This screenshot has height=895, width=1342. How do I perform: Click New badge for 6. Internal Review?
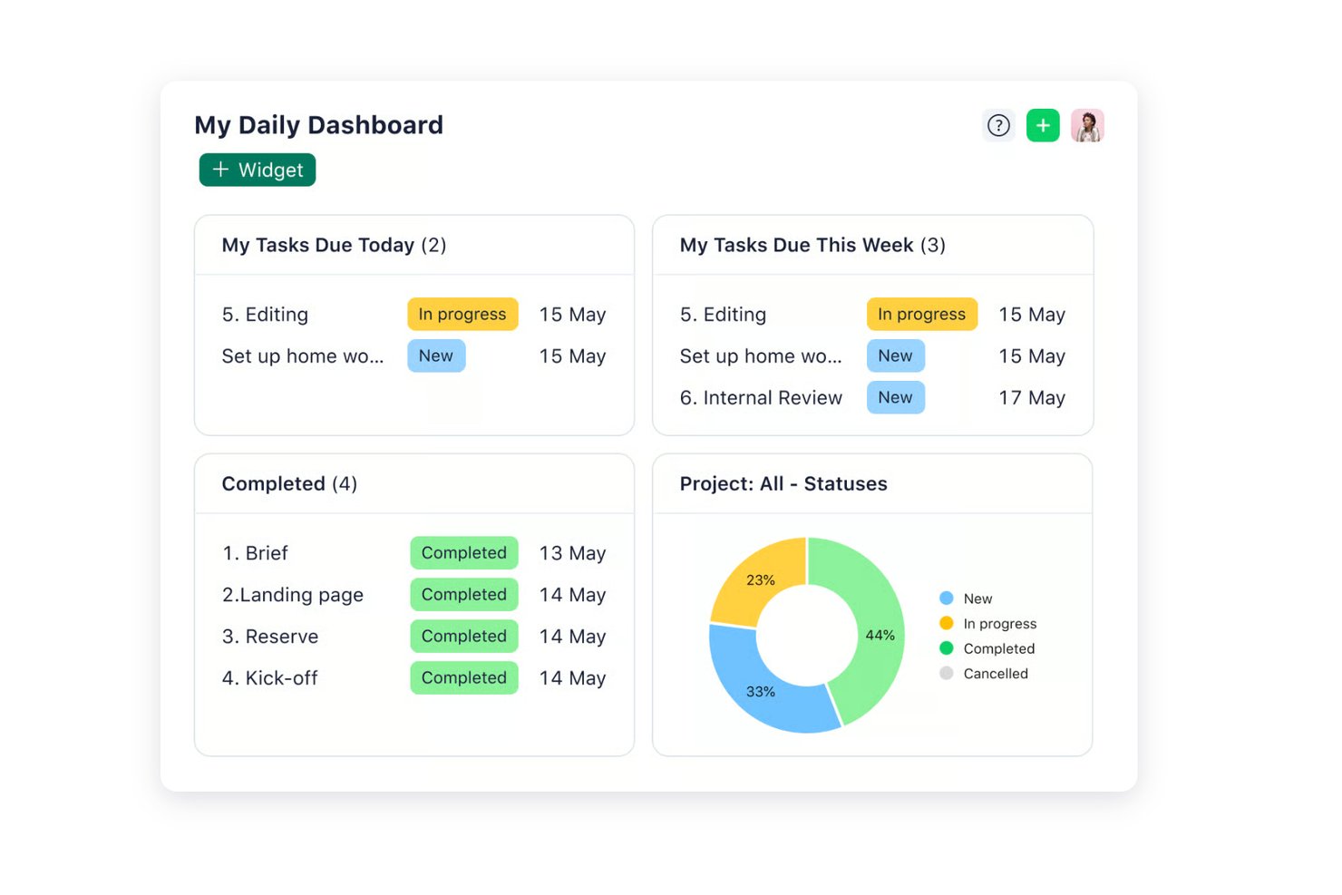896,397
